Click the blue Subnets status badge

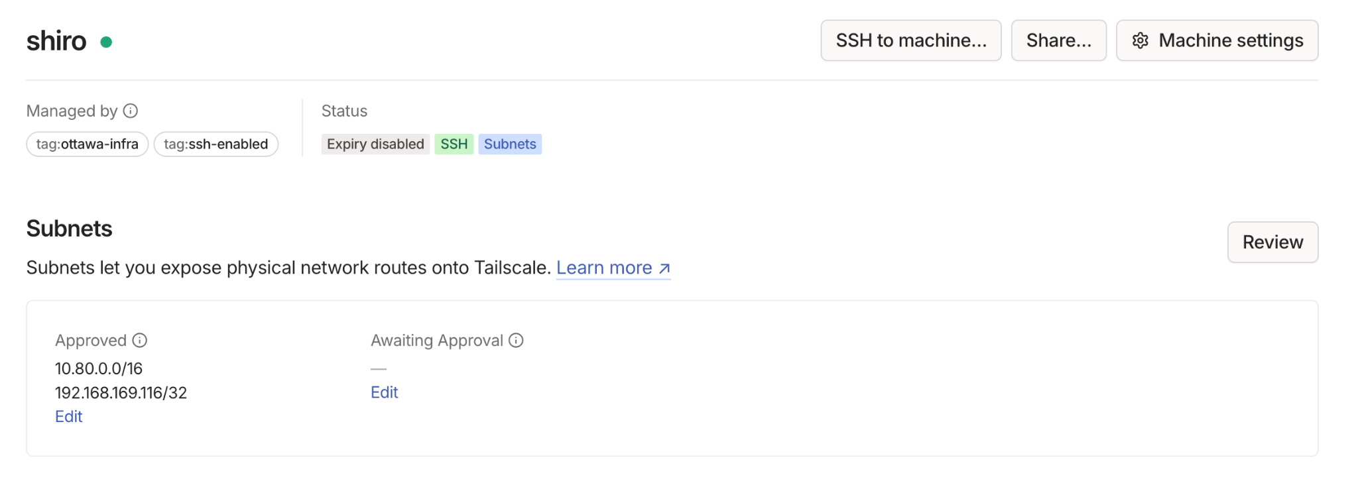point(510,144)
